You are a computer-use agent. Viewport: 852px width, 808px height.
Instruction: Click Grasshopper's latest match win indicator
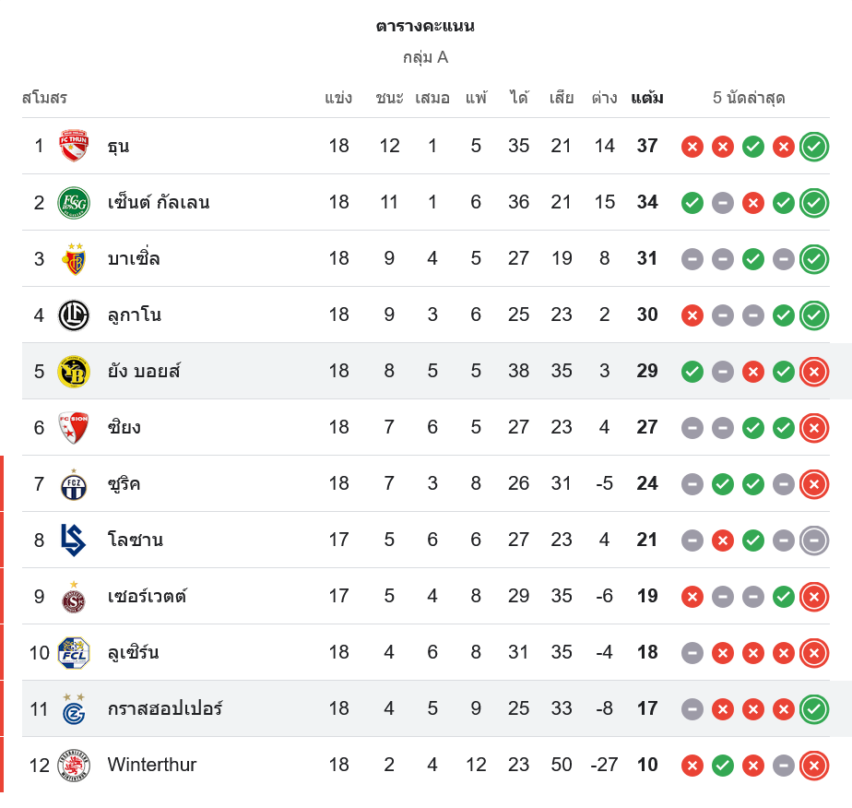click(x=814, y=709)
